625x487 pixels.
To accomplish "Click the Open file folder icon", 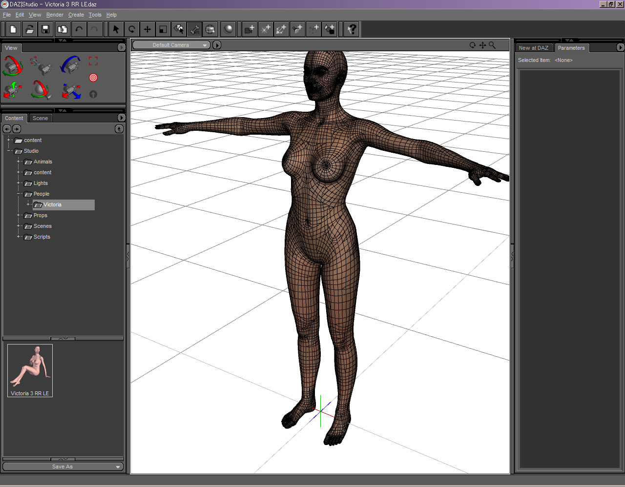I will [29, 29].
